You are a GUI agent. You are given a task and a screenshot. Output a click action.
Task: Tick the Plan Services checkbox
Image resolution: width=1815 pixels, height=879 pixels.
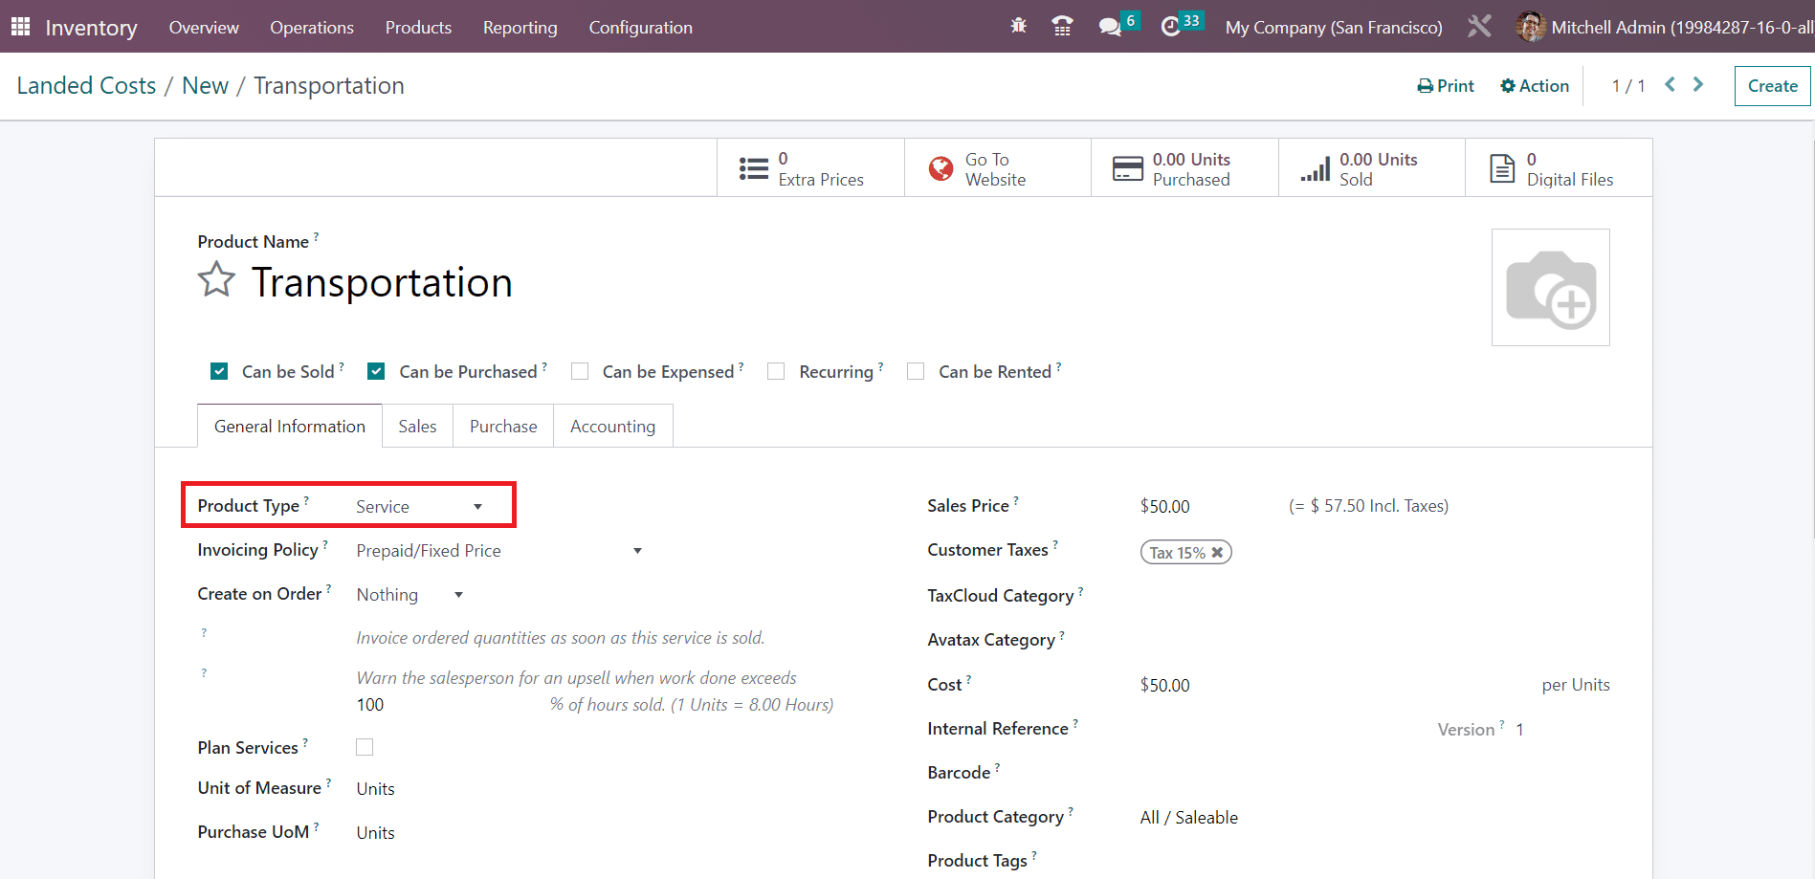pos(365,747)
